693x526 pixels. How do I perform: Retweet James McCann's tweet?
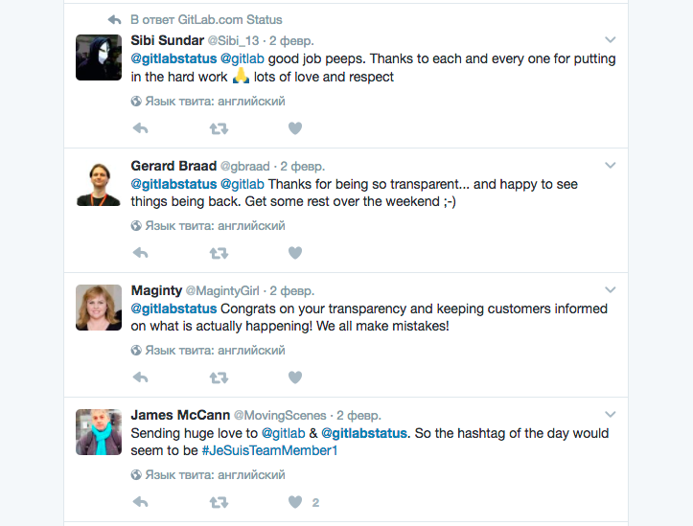coord(219,502)
